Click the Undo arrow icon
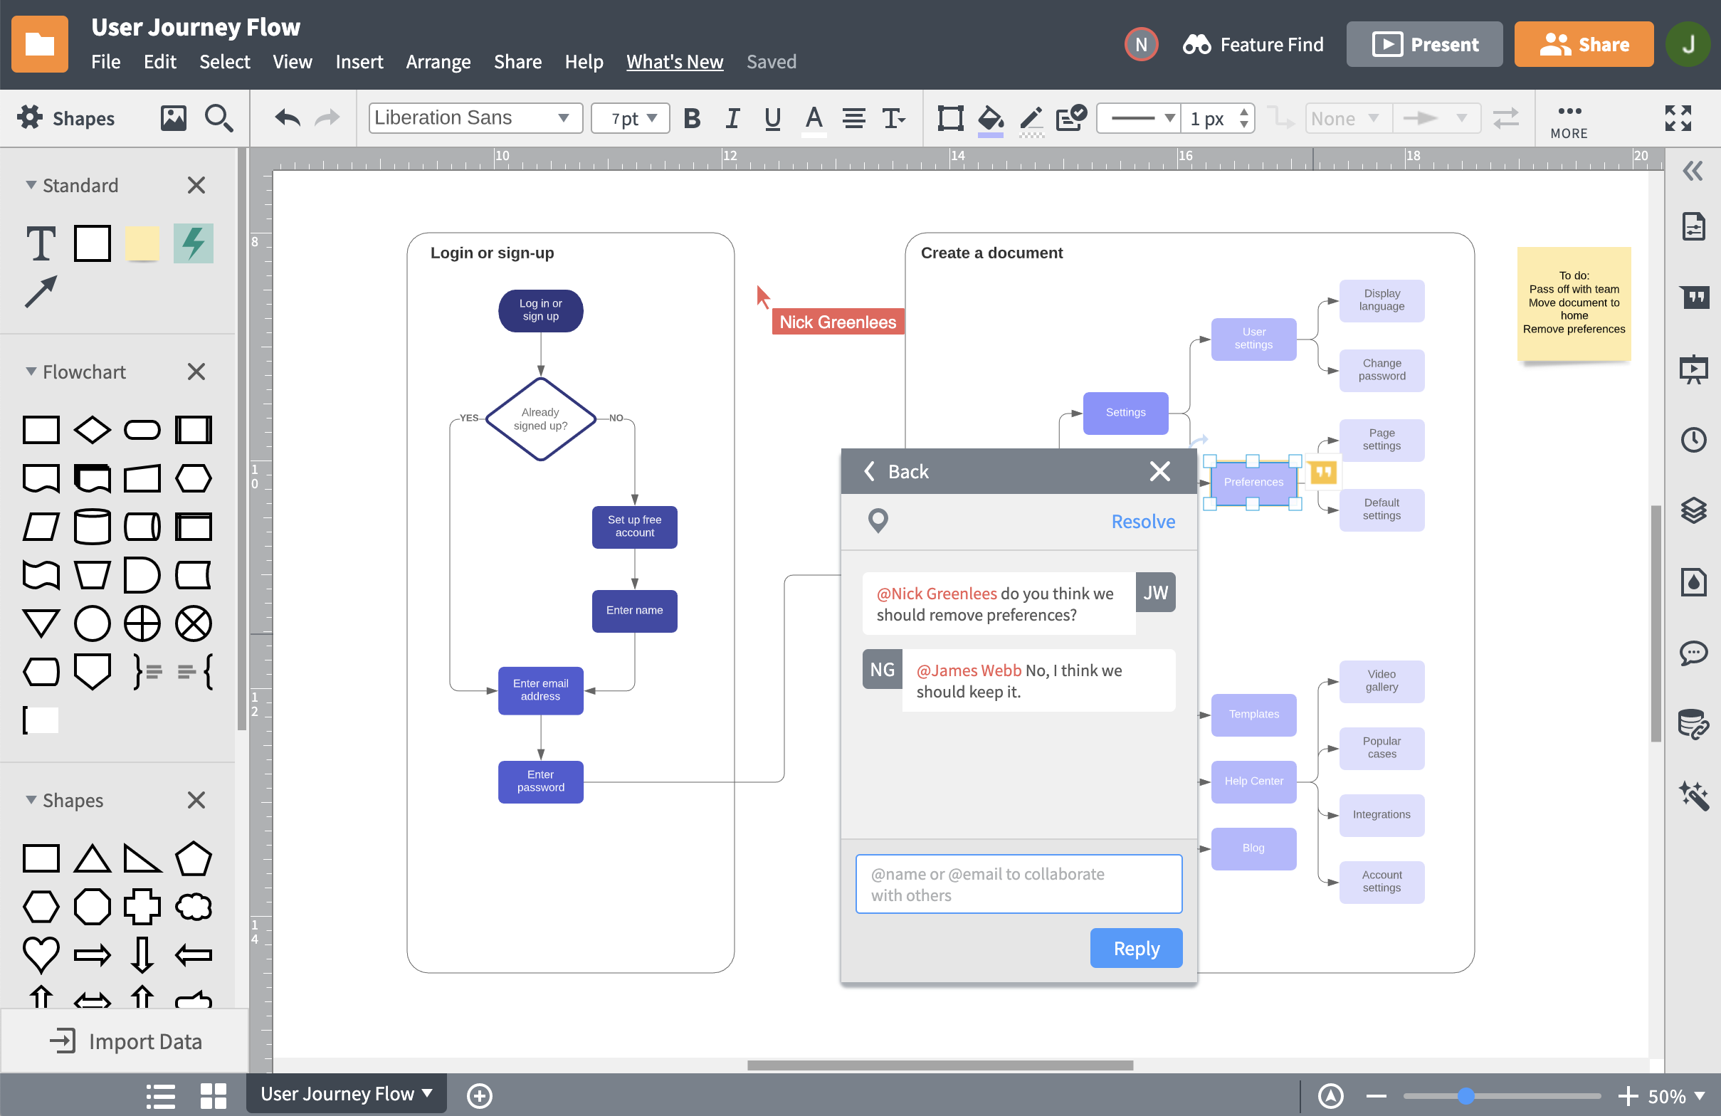The image size is (1721, 1116). coord(286,118)
